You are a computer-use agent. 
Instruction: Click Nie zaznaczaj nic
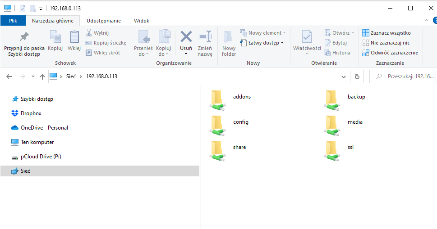click(x=386, y=43)
